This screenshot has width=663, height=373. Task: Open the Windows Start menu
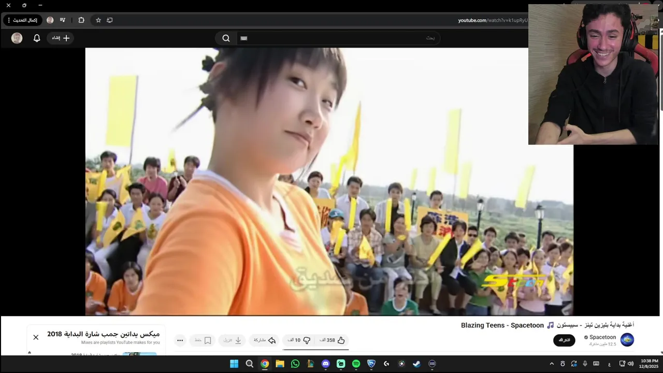234,364
